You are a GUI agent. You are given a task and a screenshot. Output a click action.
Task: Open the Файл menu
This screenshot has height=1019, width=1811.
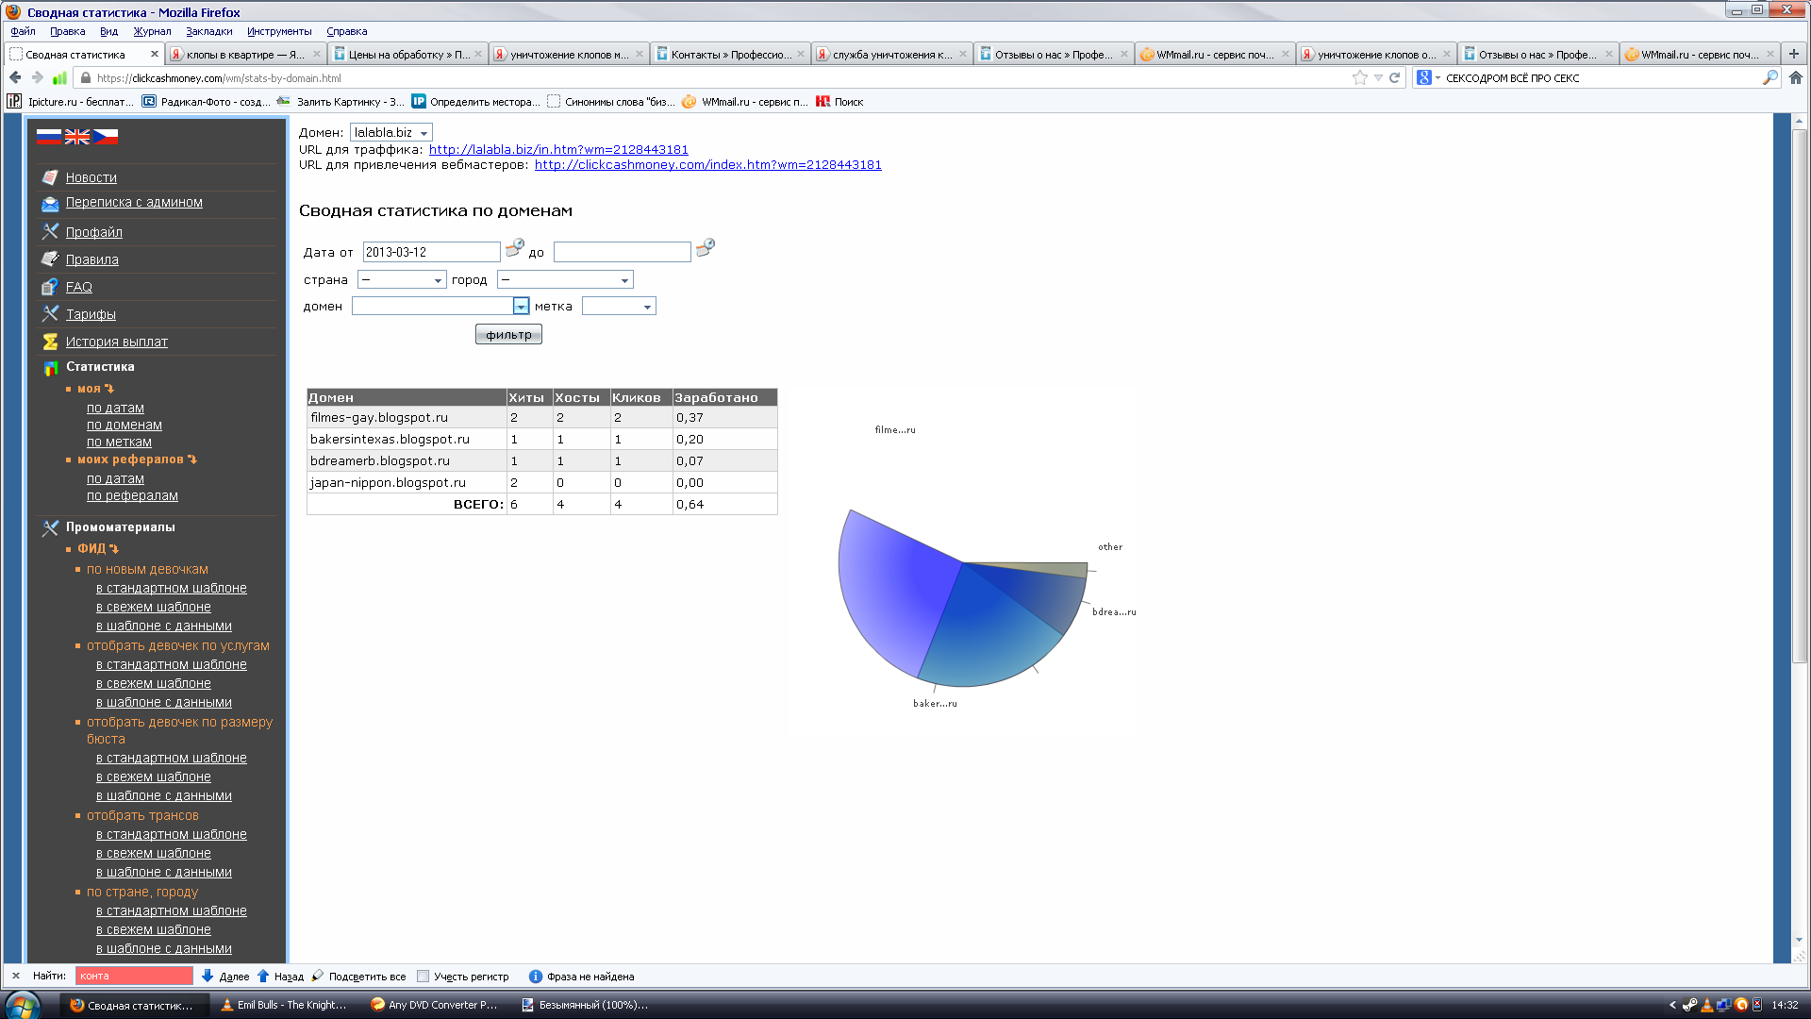(23, 31)
